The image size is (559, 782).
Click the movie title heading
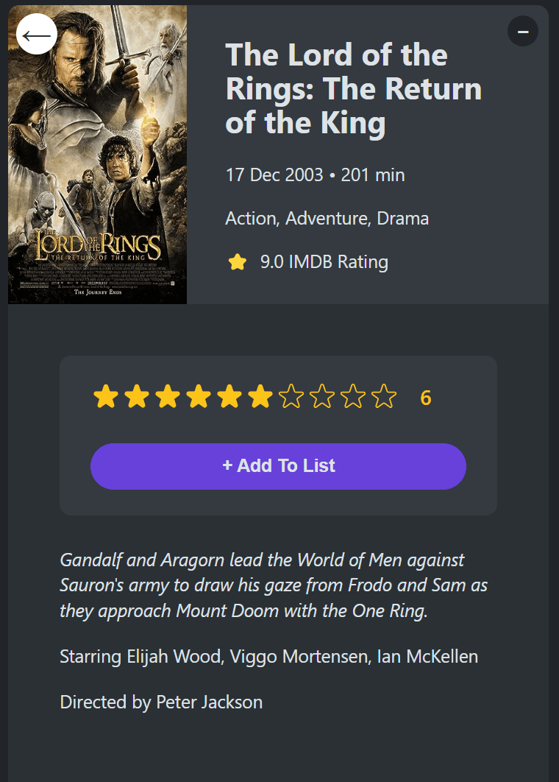point(353,89)
